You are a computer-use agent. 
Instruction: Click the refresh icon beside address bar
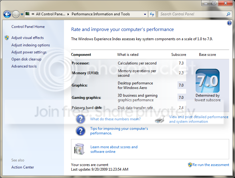click(x=152, y=14)
